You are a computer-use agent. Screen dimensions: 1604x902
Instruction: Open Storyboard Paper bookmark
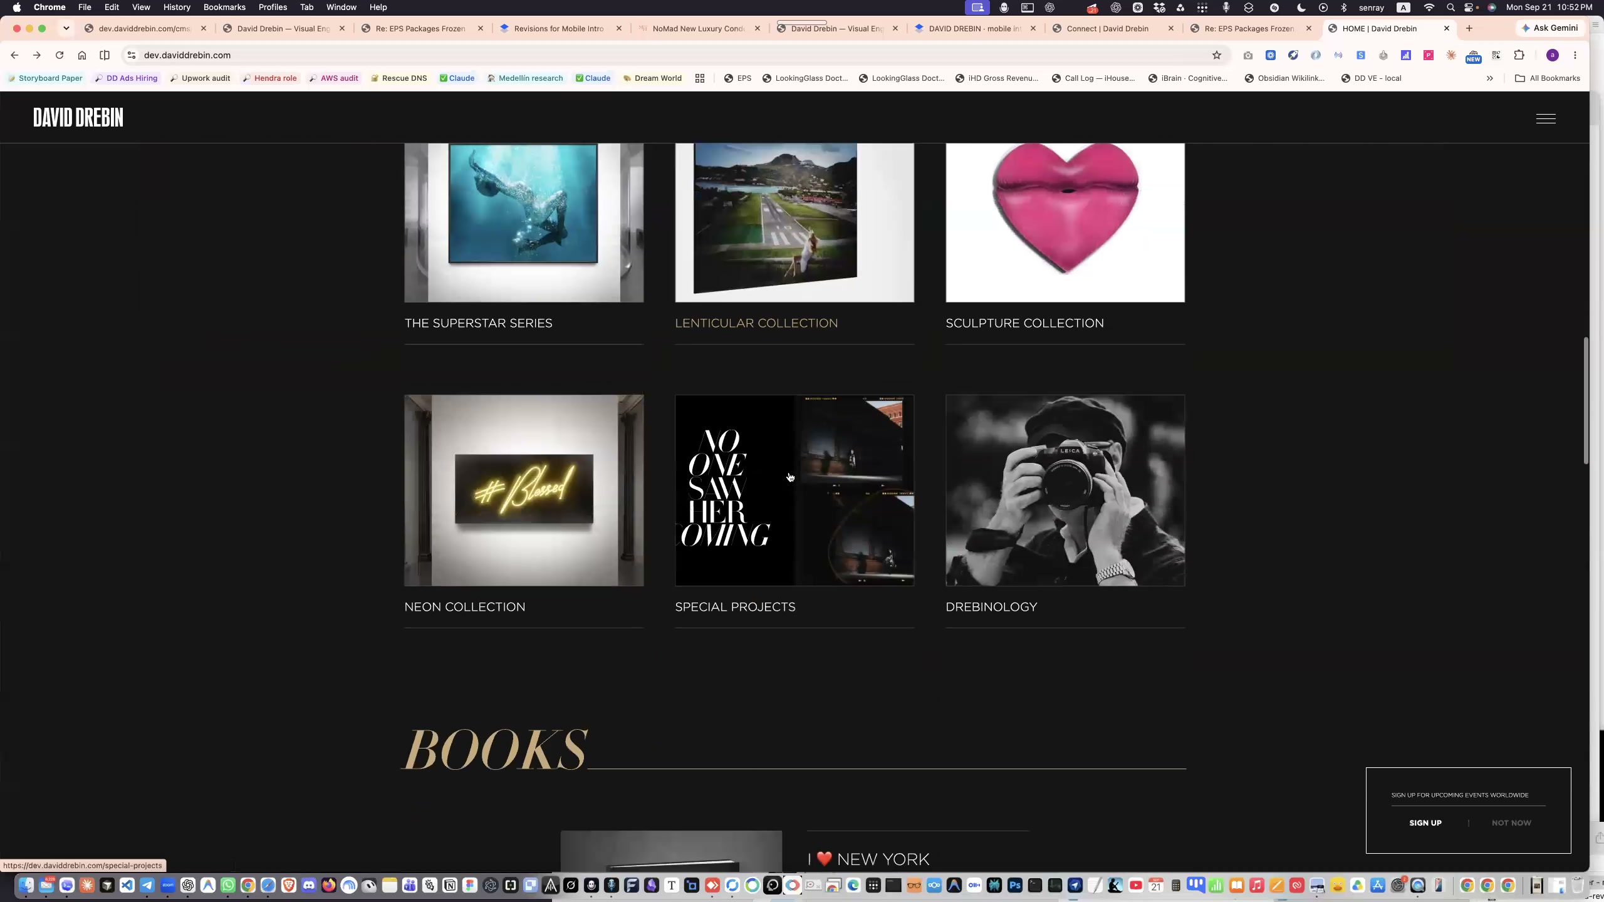click(44, 78)
